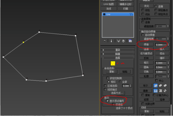Collapse the 选择 rollout
This screenshot has width=173, height=116.
pyautogui.click(x=117, y=58)
